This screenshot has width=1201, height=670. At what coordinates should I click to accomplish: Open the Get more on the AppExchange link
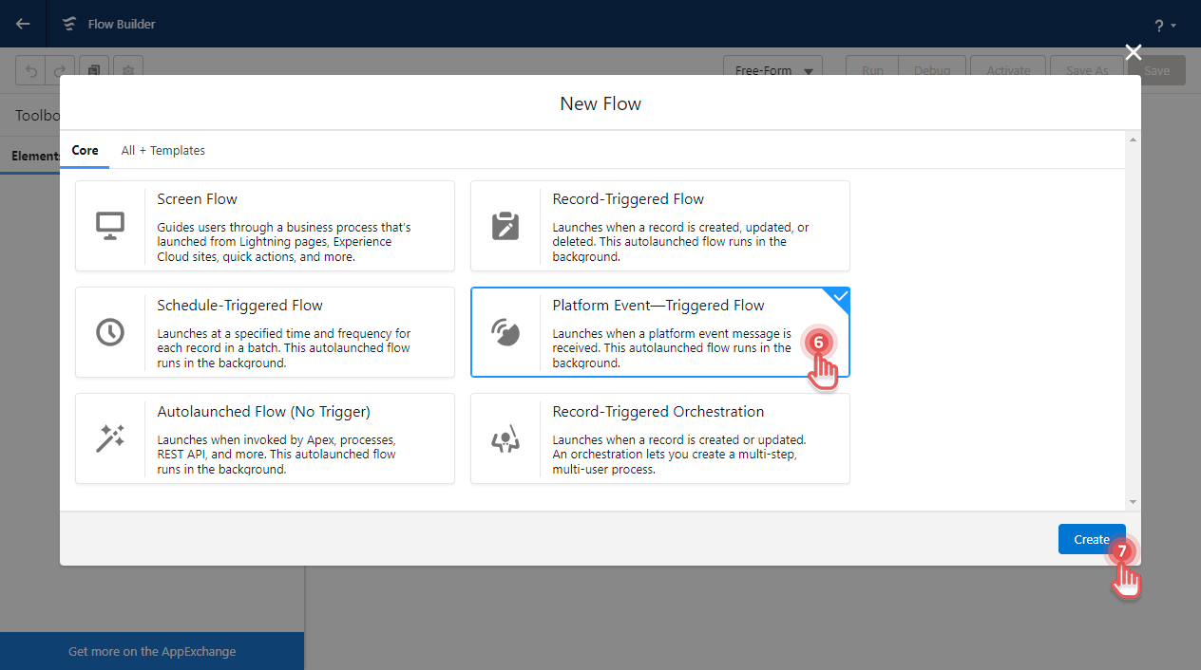[x=152, y=651]
